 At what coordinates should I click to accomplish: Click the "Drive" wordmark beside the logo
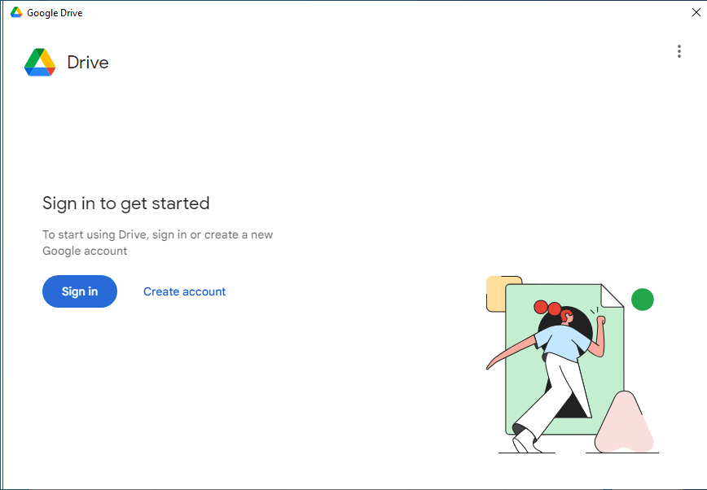[88, 62]
